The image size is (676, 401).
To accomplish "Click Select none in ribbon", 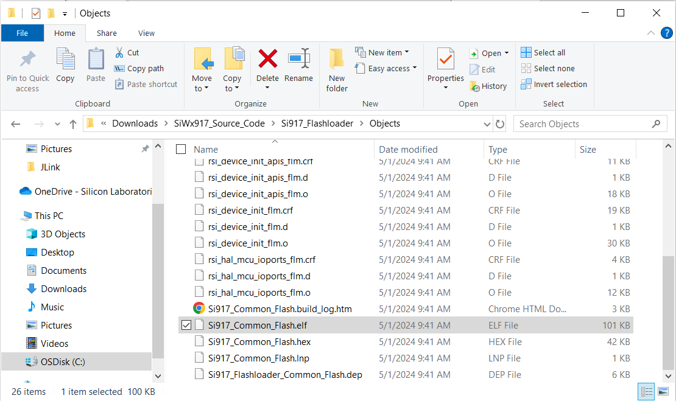I will pos(548,69).
